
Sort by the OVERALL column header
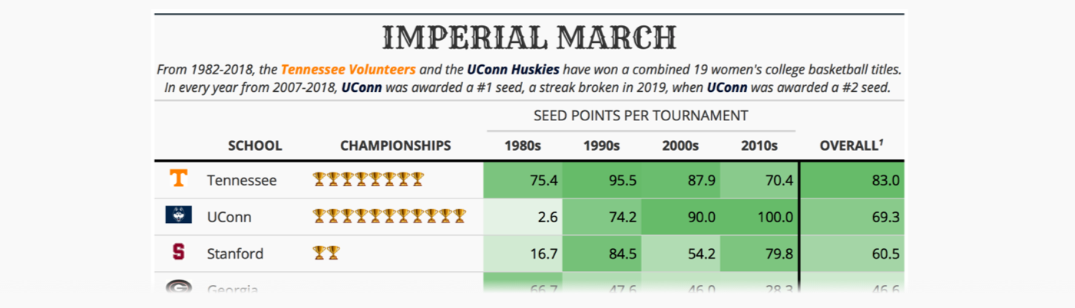tap(851, 146)
